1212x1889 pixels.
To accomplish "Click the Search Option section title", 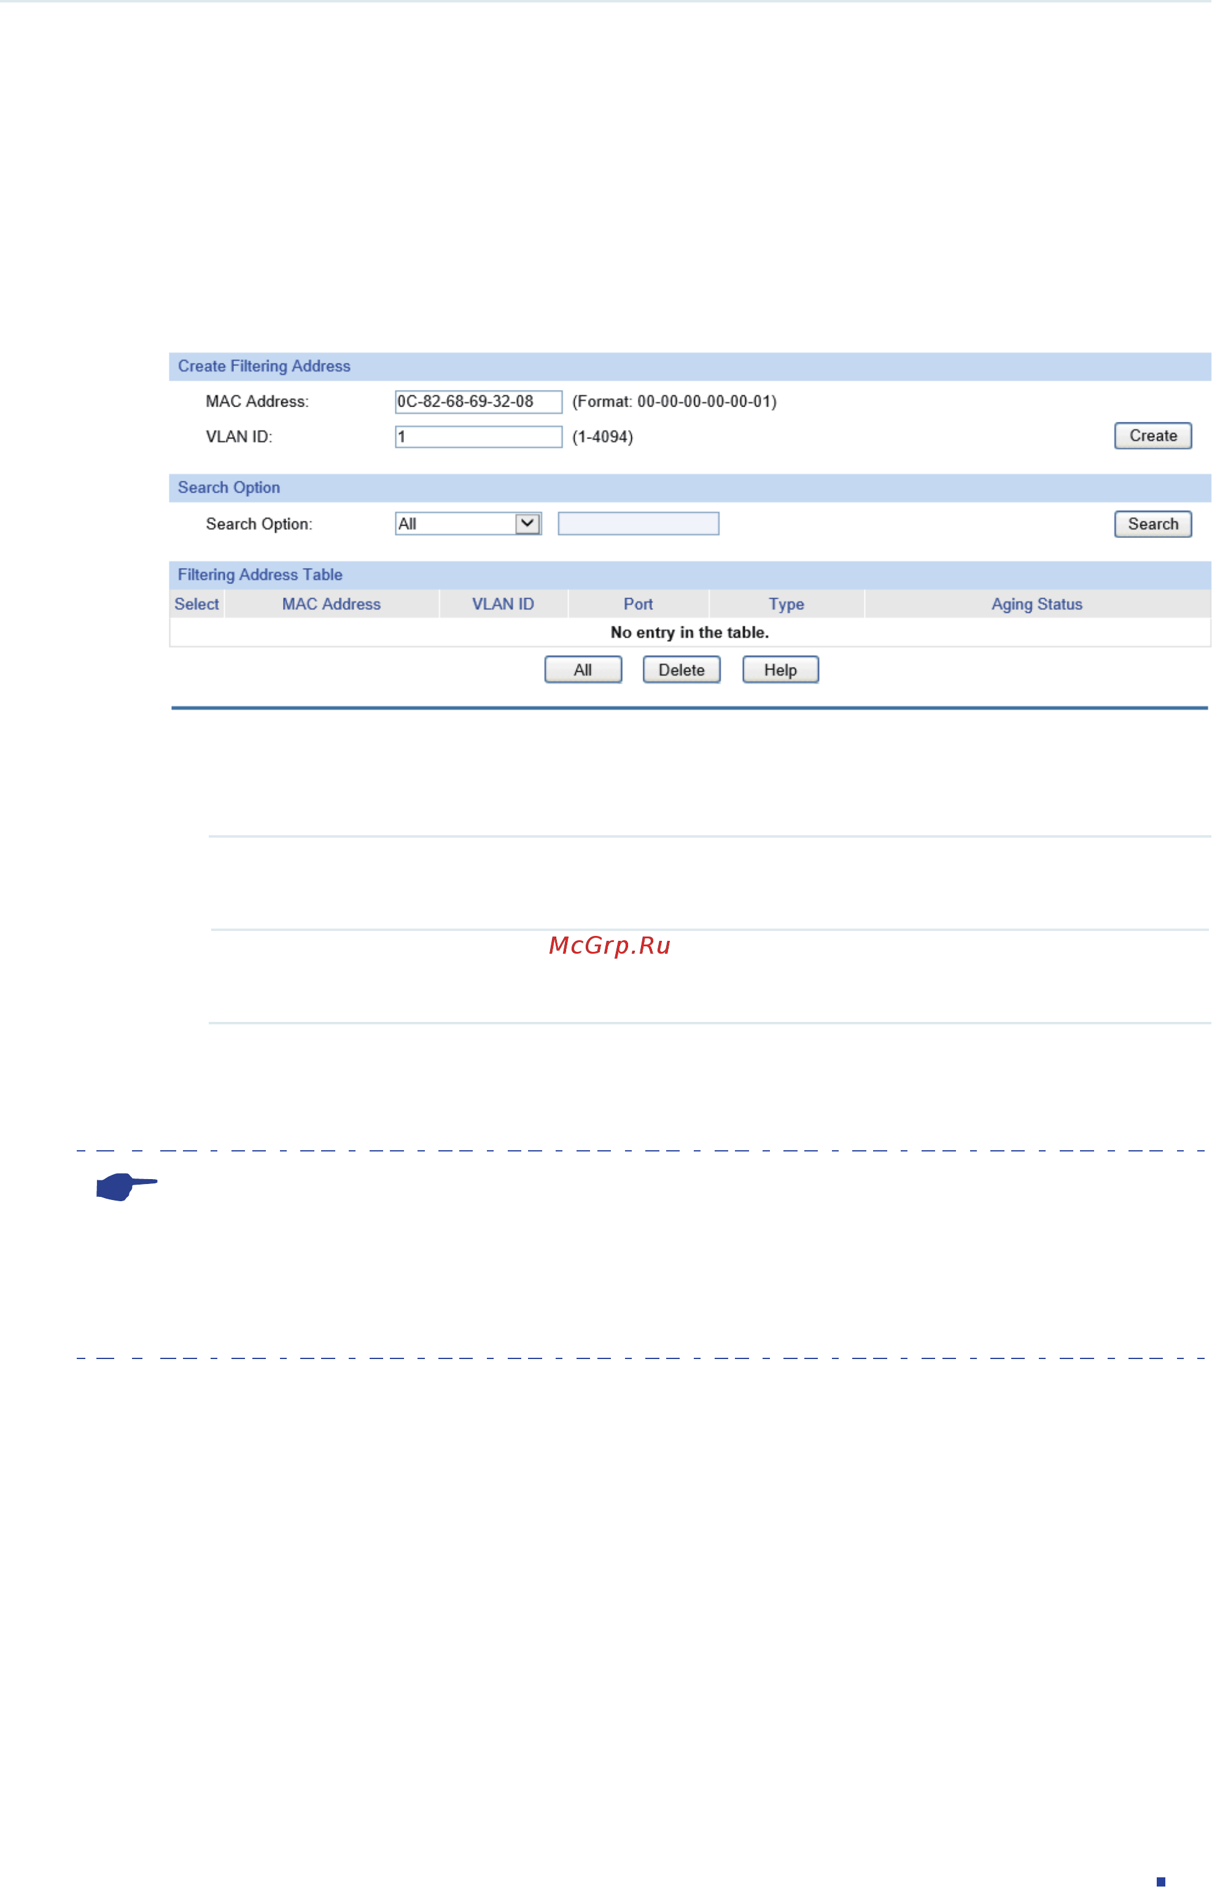I will click(x=228, y=487).
